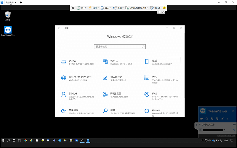The image size is (237, 148).
Task: Click the ごみ箱 recycle bin desktop icon
Action: (x=8, y=16)
